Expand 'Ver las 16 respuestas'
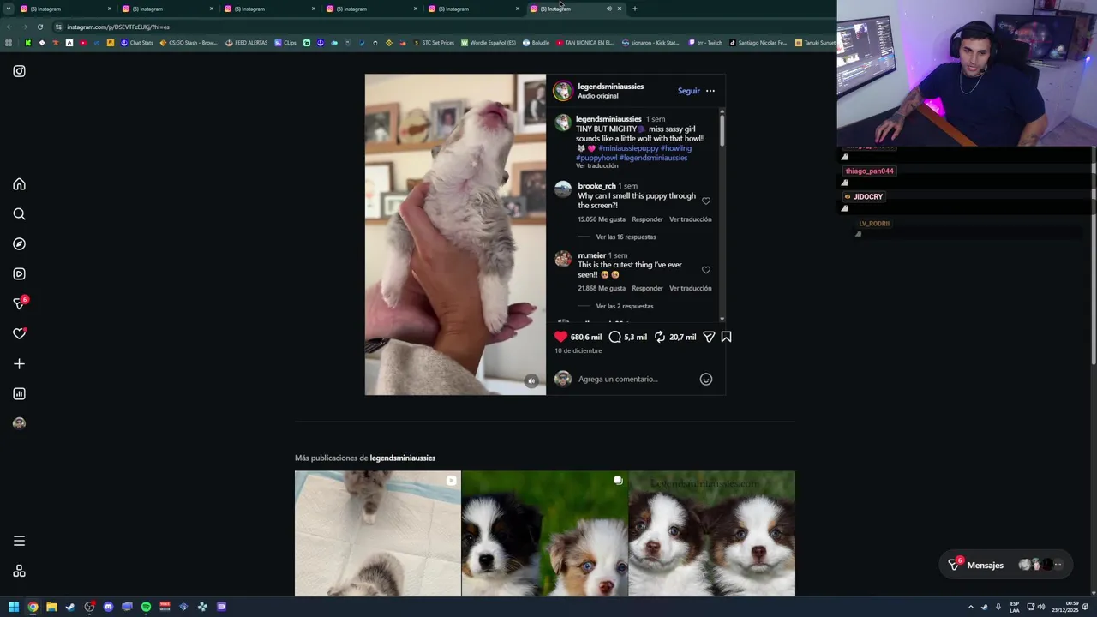The image size is (1097, 617). (626, 237)
